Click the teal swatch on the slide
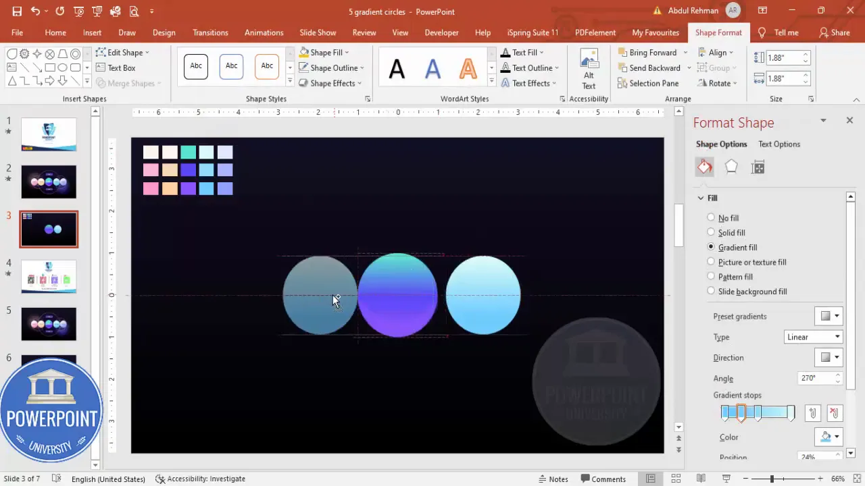 (188, 152)
